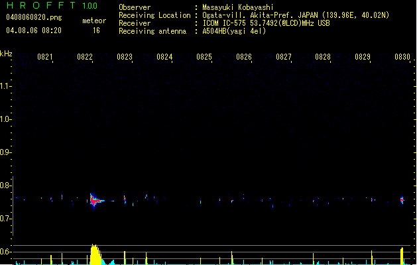Viewport: 417px width, 265px height.
Task: Click the 0827 time marker
Action: [x=284, y=57]
